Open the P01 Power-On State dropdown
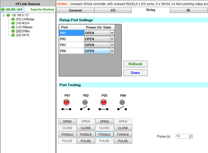The width and height of the screenshot is (208, 153). pyautogui.click(x=112, y=33)
